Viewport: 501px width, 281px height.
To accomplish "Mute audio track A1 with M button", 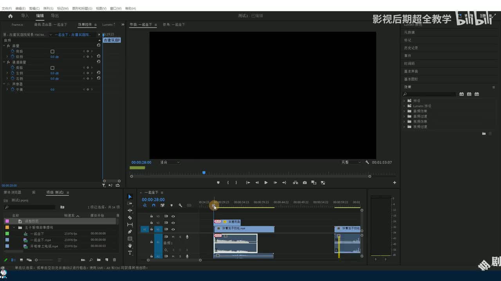I will [x=173, y=237].
